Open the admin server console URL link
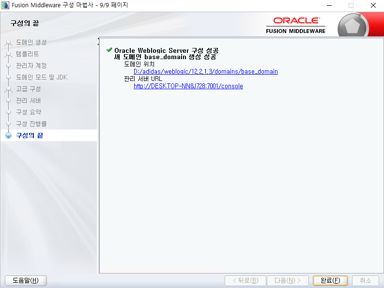 tap(188, 86)
